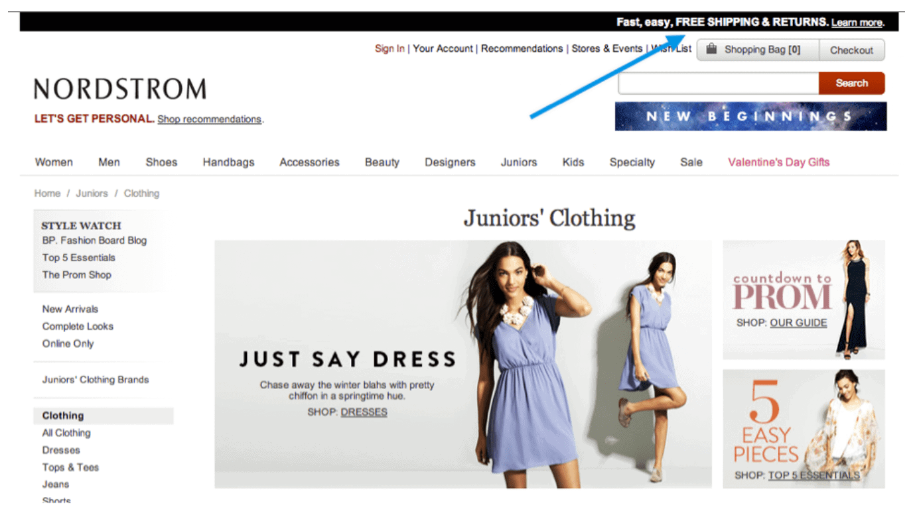Viewport: 921px width, 521px height.
Task: Open BP. Fashion Board Blog
Action: pyautogui.click(x=94, y=241)
